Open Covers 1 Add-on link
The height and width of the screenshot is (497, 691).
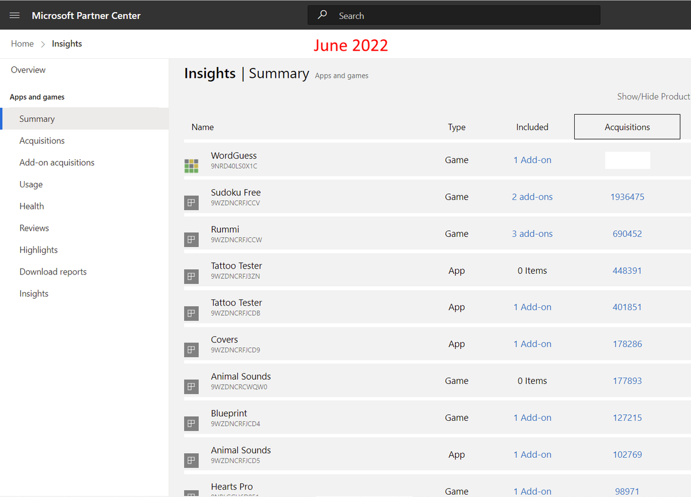tap(533, 344)
